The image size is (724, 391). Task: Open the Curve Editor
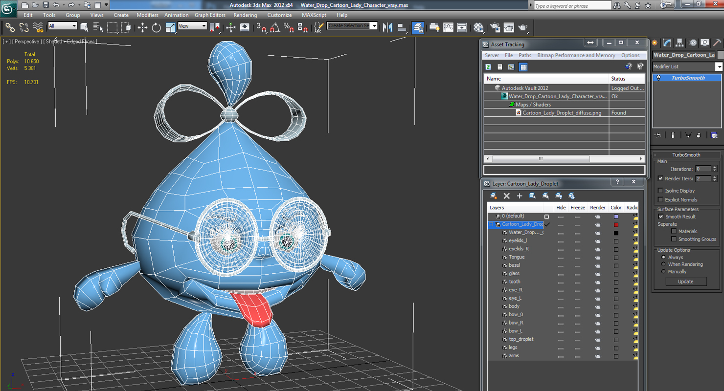click(x=448, y=27)
